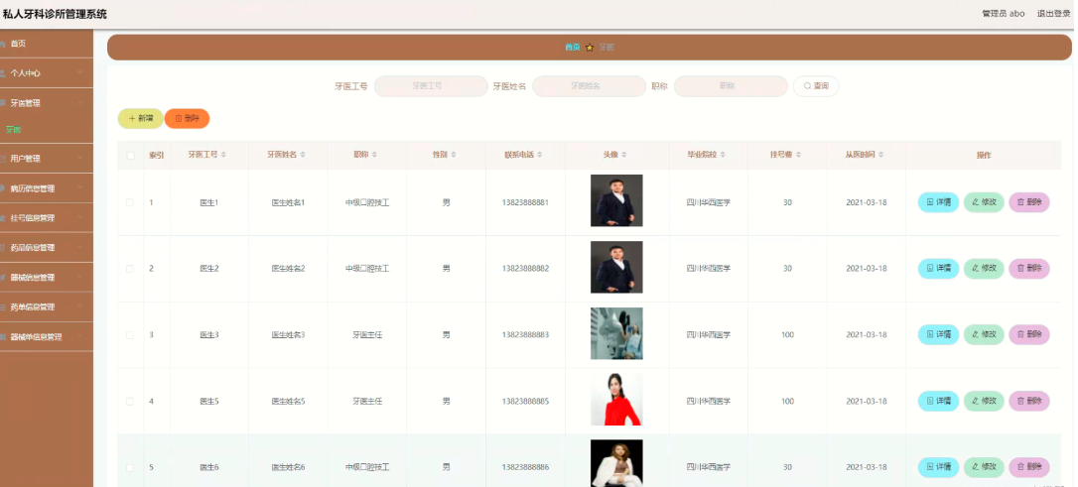Click the icon beside 药品信息管理
Image resolution: width=1078 pixels, height=487 pixels.
3,247
